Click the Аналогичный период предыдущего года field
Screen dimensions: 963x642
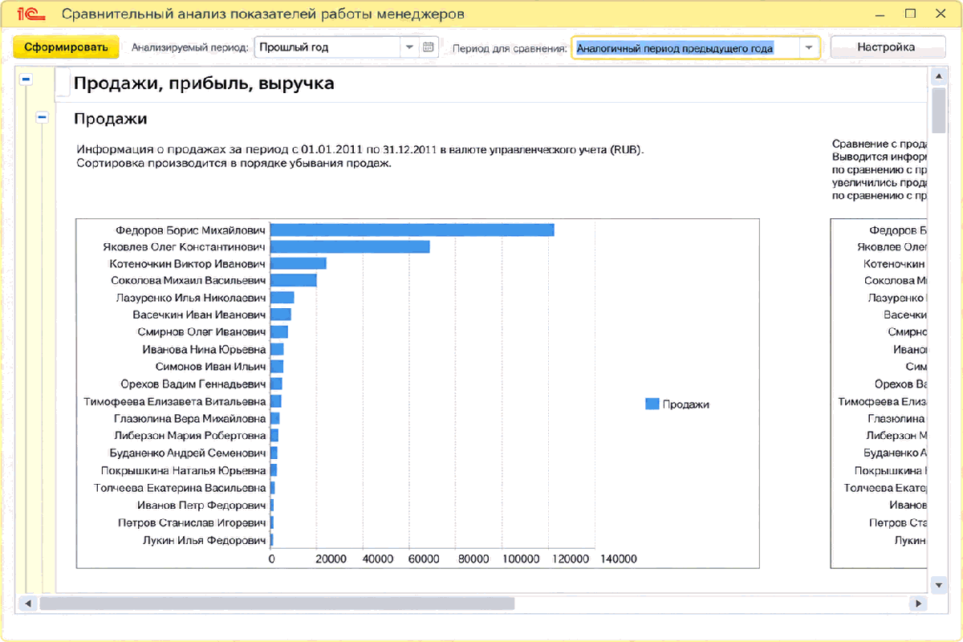[685, 48]
